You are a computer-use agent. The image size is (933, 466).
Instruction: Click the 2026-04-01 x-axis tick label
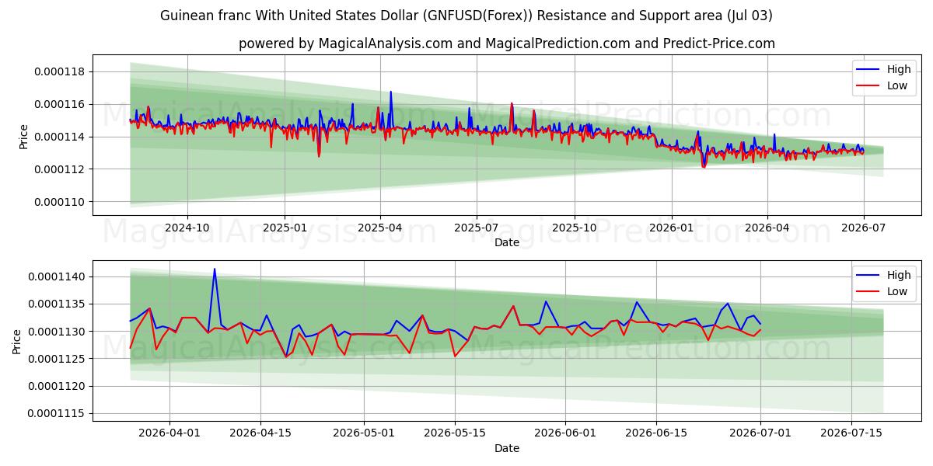(x=169, y=434)
